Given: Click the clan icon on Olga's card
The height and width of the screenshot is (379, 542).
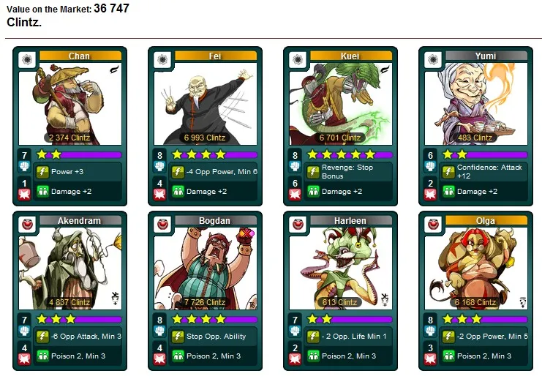Looking at the screenshot, I should click(x=433, y=224).
